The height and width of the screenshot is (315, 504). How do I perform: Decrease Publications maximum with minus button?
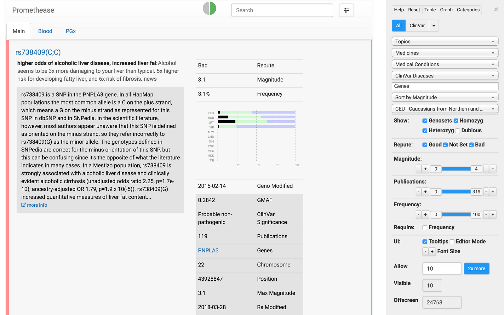(486, 192)
